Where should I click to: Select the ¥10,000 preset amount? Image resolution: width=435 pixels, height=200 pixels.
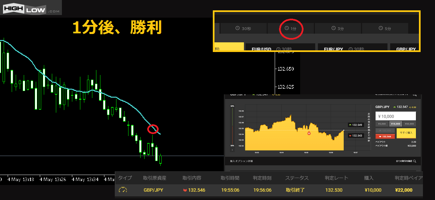click(396, 124)
